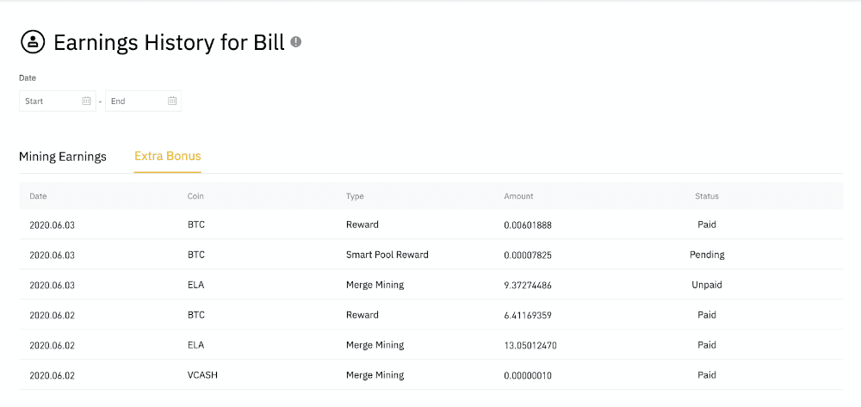The image size is (861, 407).
Task: Click the Earnings History for Bill heading
Action: pos(169,42)
